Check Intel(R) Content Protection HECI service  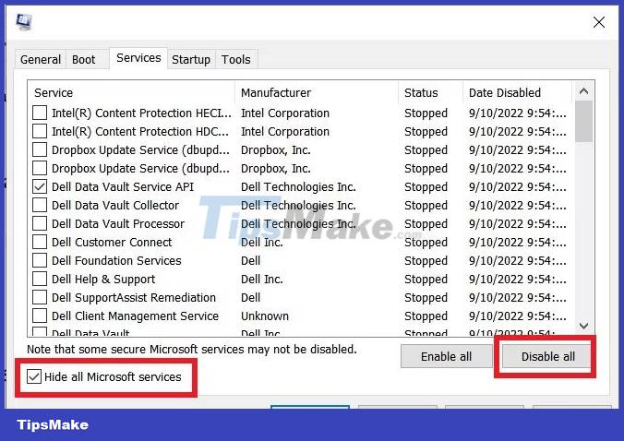click(x=40, y=113)
